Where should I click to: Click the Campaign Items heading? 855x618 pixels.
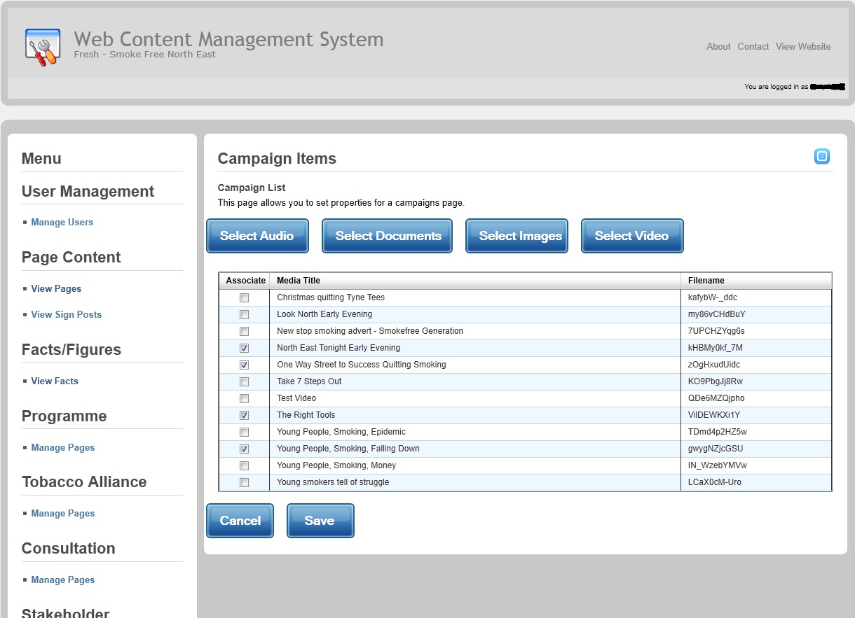[277, 159]
